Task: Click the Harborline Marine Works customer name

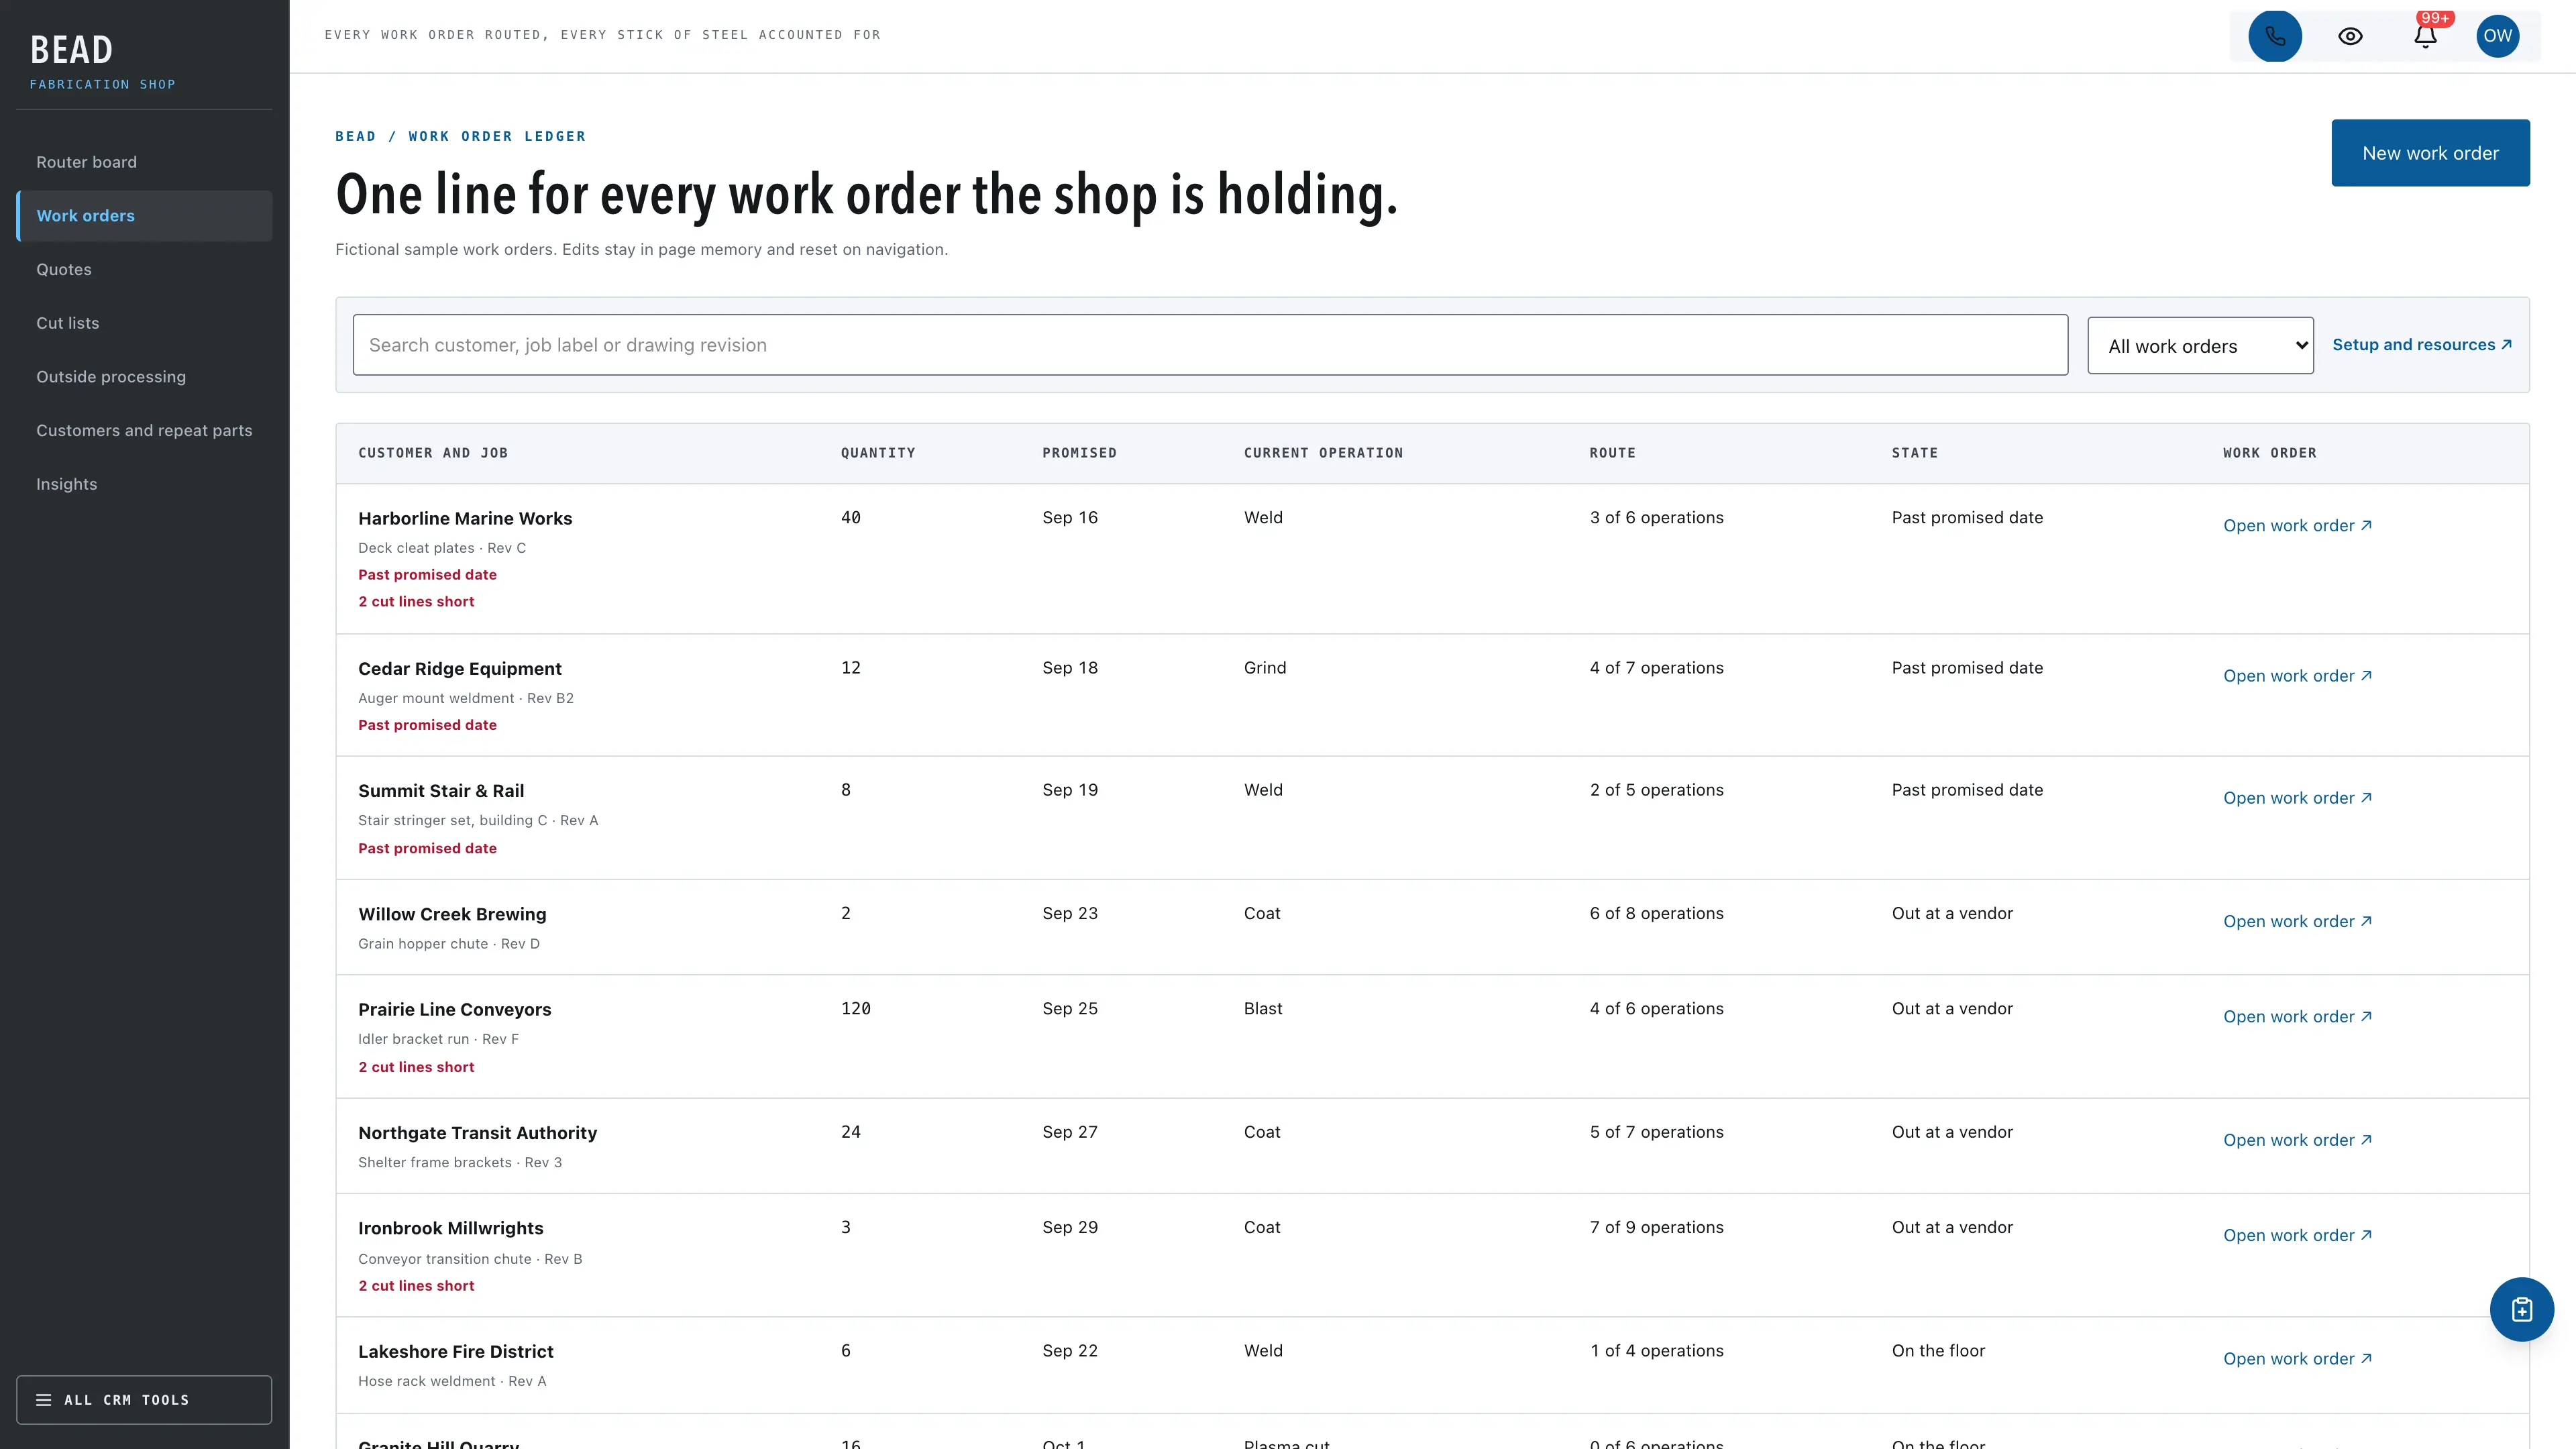Action: pos(465,518)
